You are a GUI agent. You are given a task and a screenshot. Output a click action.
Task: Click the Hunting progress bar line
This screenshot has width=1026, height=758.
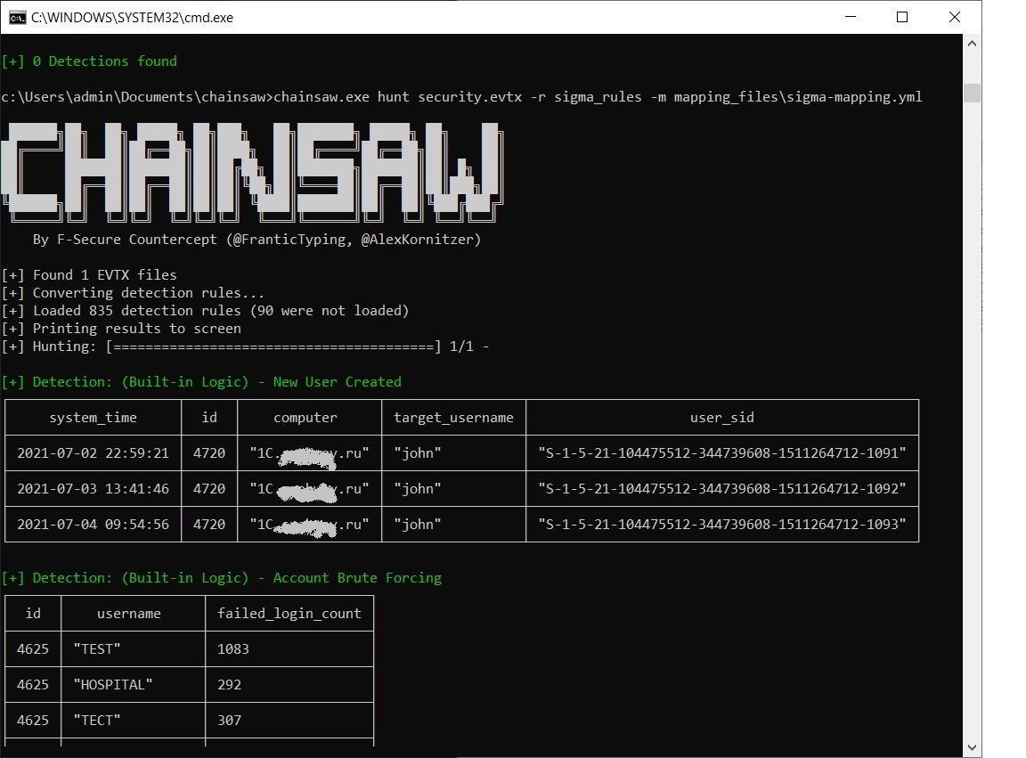(x=246, y=346)
